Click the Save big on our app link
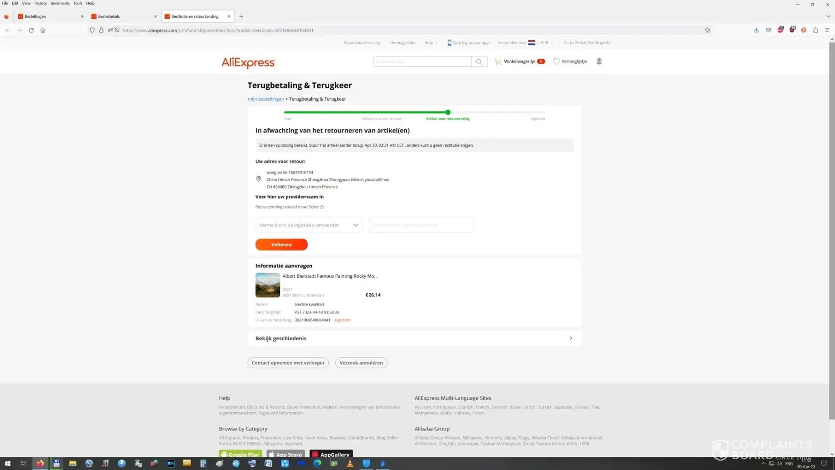The image size is (835, 470). tap(468, 43)
